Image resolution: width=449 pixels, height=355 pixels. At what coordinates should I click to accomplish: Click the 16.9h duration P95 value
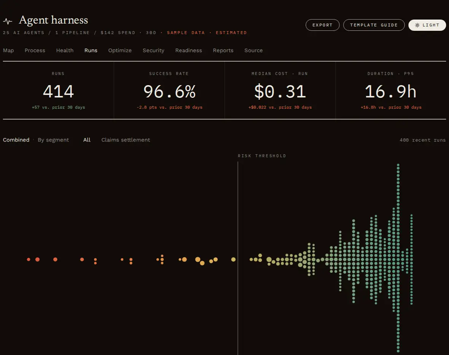click(x=390, y=92)
